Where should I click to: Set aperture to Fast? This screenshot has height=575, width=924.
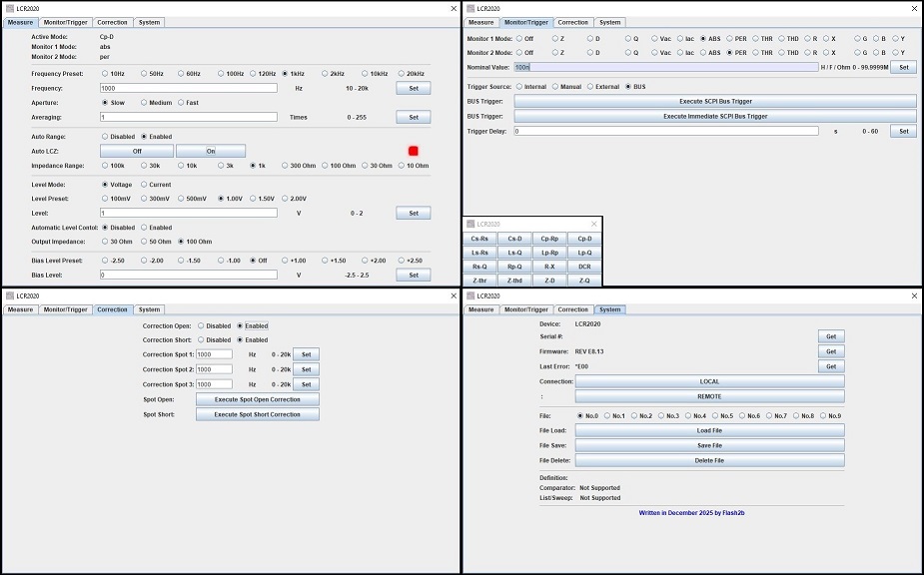pos(181,103)
